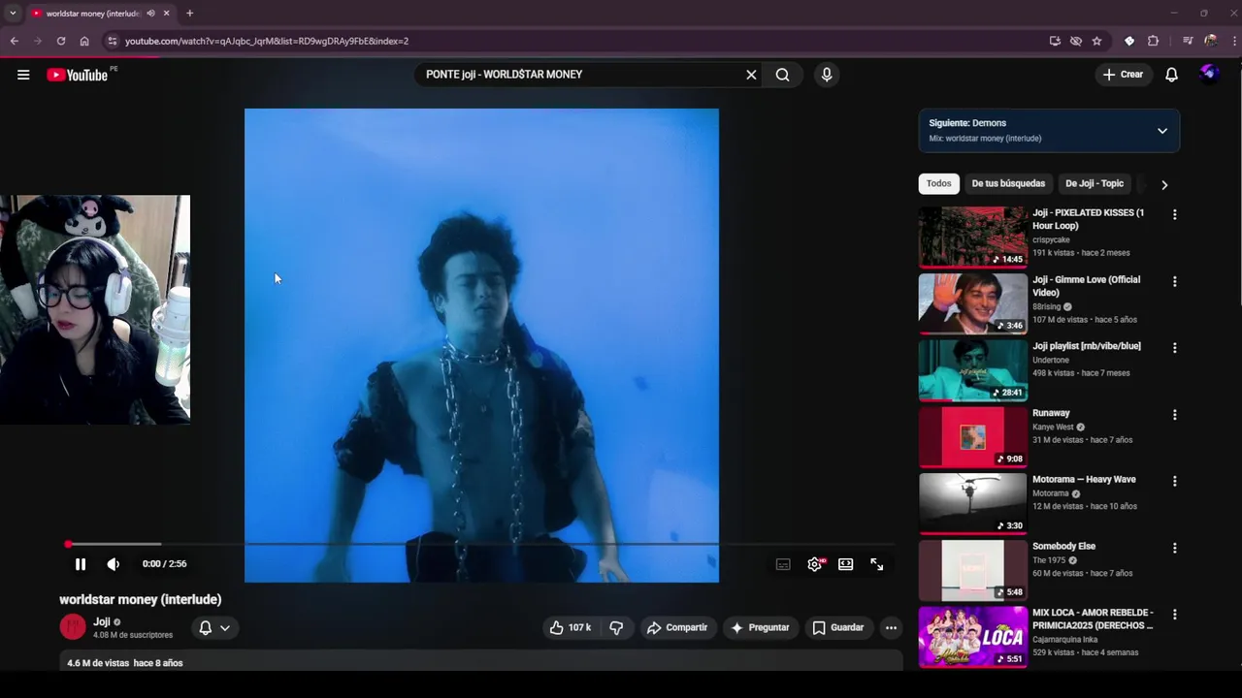This screenshot has width=1242, height=698.
Task: Open the YouTube hamburger guide menu
Action: [x=23, y=75]
